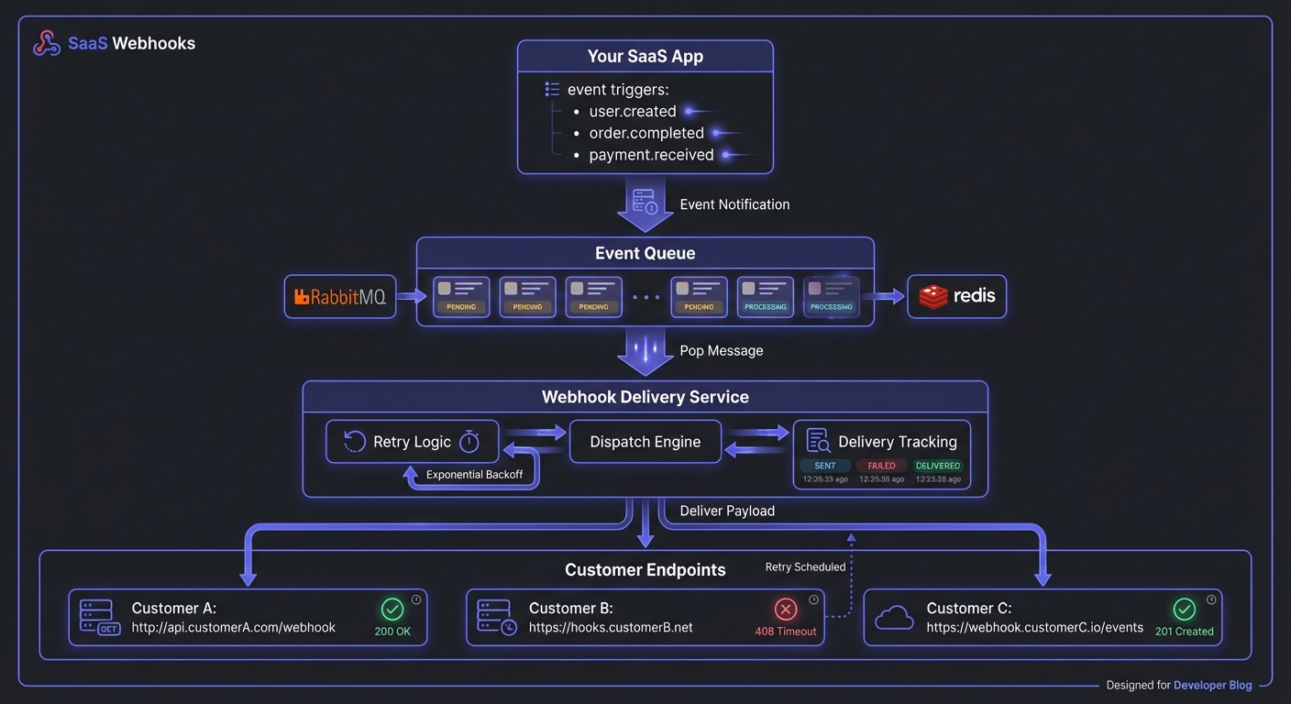Click the Pop Message down arrow
The width and height of the screenshot is (1291, 704).
pyautogui.click(x=645, y=352)
